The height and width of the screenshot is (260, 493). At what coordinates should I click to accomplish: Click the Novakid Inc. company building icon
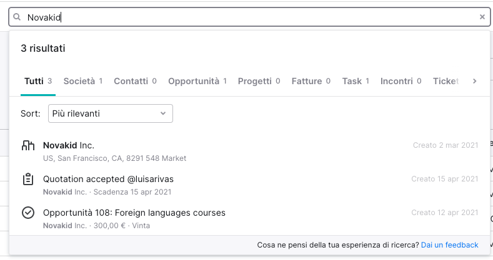[28, 145]
